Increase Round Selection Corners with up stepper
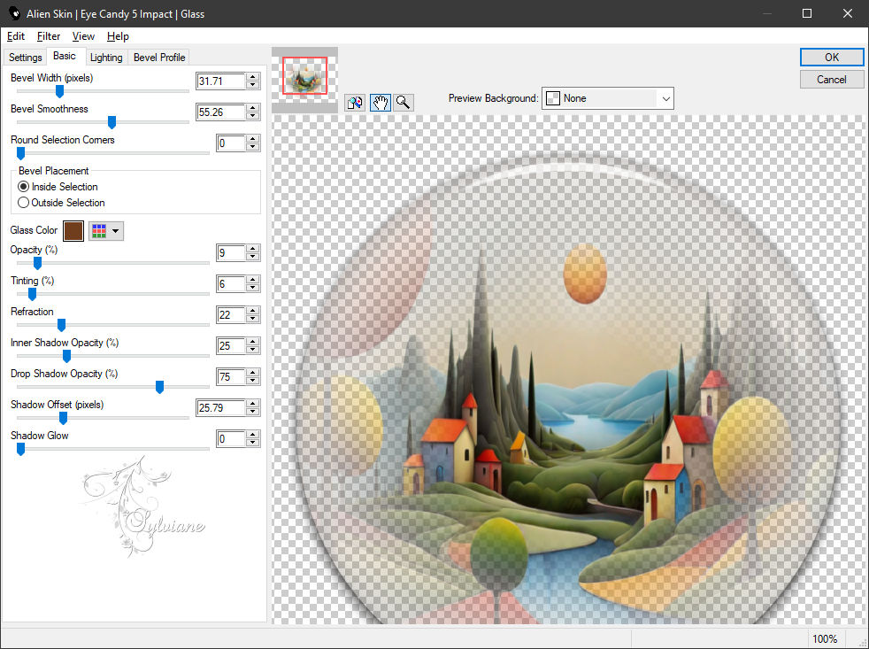 pos(253,139)
